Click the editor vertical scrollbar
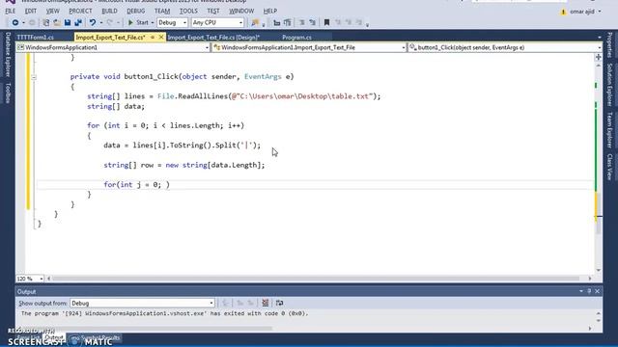 tap(599, 167)
